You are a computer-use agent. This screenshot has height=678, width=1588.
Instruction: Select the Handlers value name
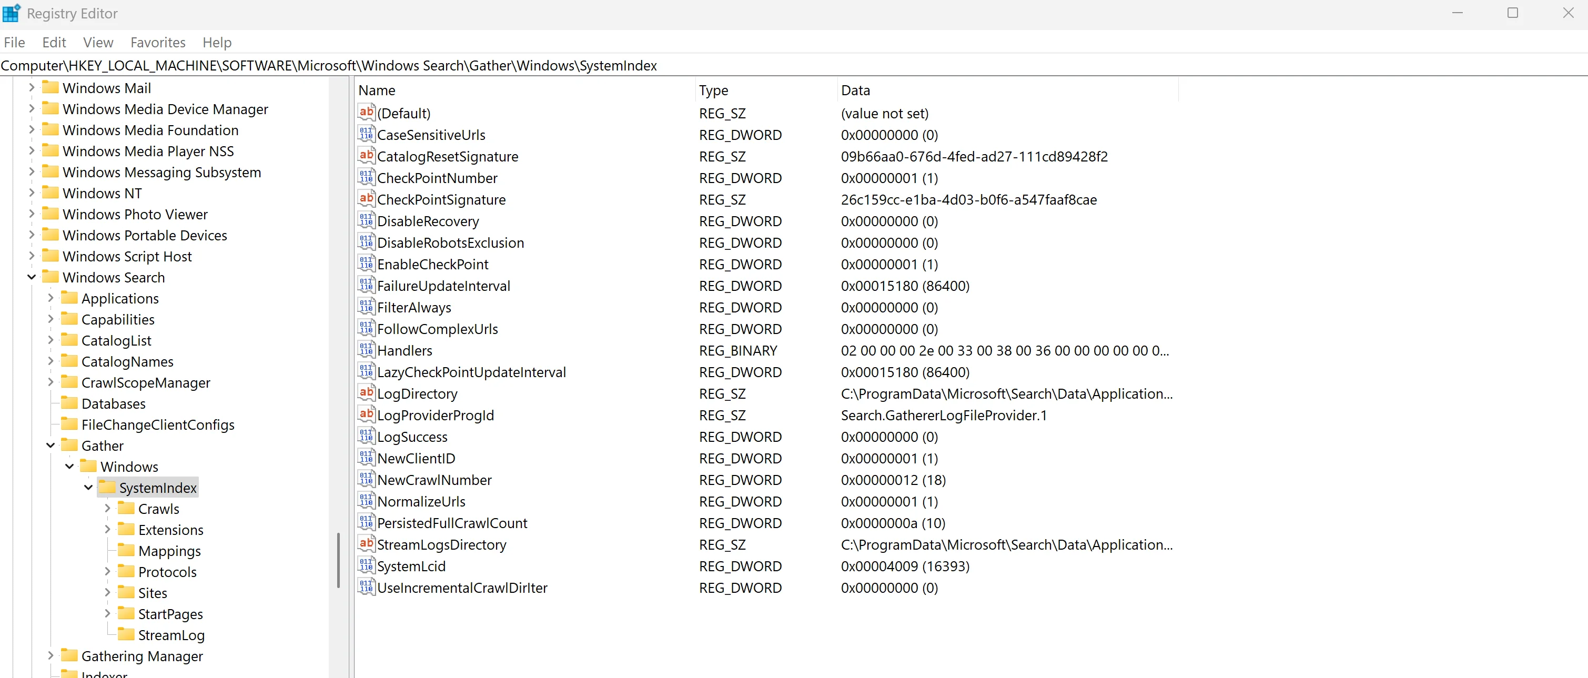click(404, 350)
